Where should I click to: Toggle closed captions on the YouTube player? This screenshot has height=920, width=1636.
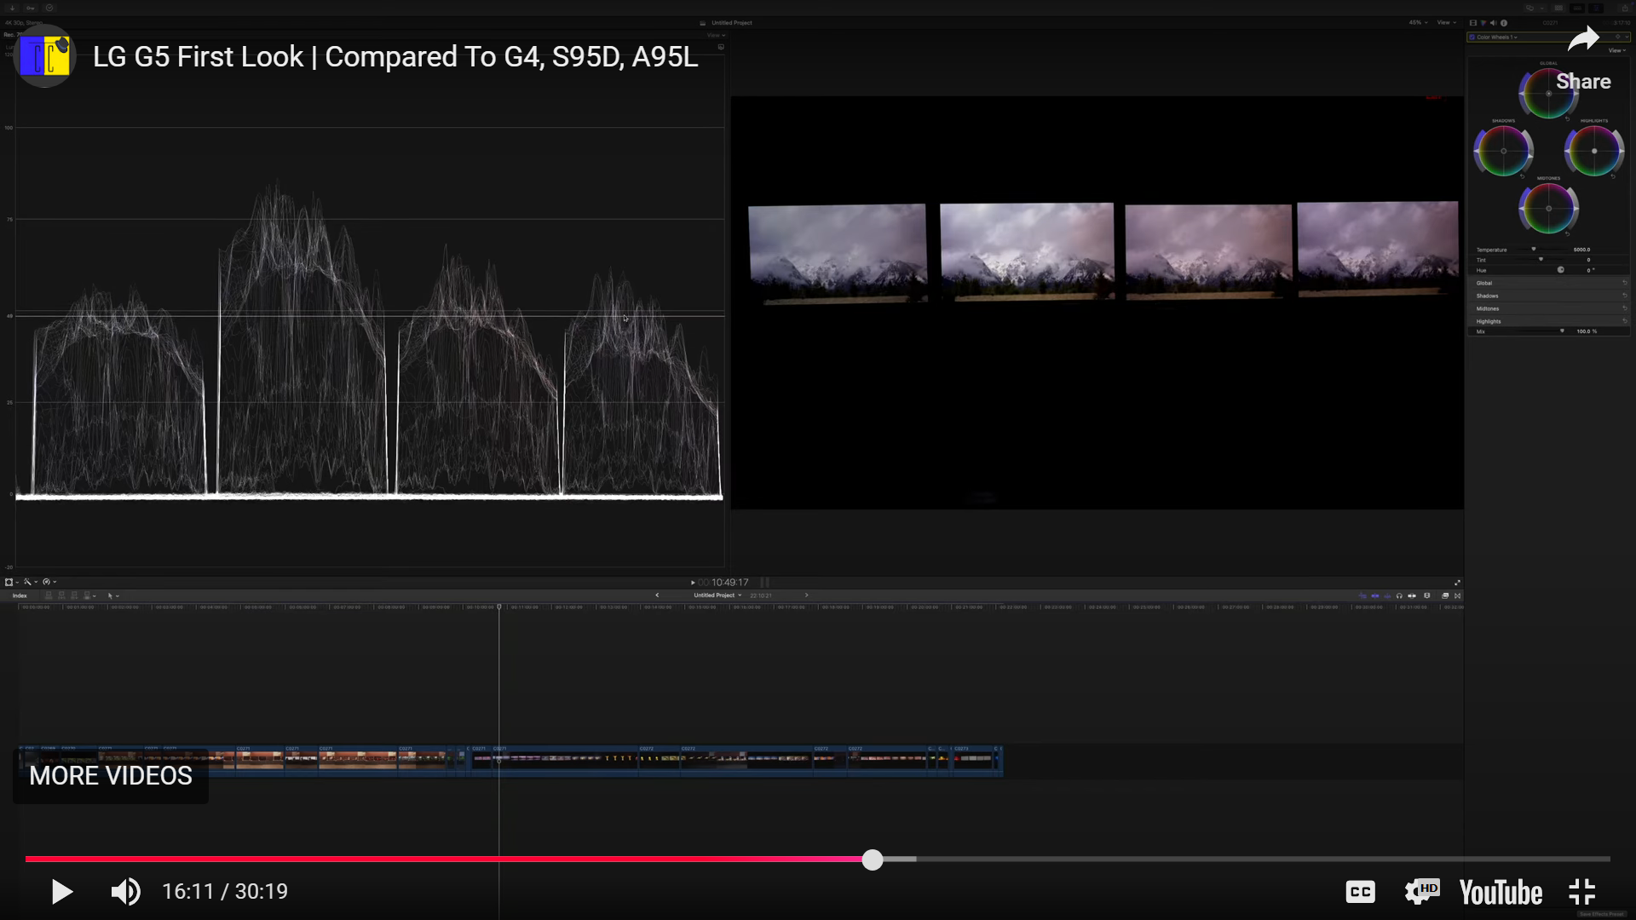pyautogui.click(x=1360, y=892)
